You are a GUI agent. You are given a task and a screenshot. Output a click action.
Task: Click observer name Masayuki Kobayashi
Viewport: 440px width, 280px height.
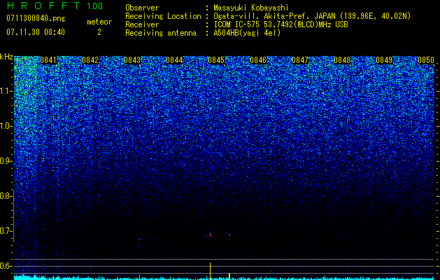(251, 8)
